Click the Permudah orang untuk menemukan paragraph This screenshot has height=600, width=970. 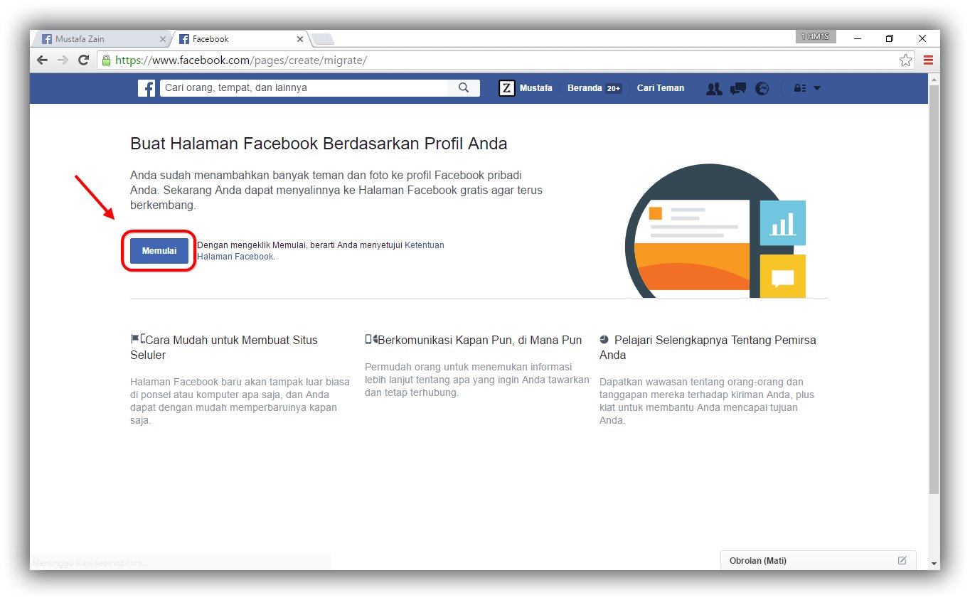pyautogui.click(x=477, y=380)
